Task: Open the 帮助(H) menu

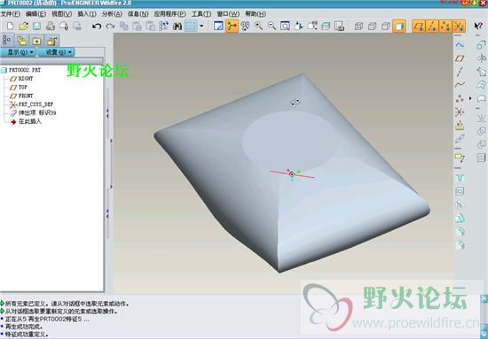Action: coord(256,14)
